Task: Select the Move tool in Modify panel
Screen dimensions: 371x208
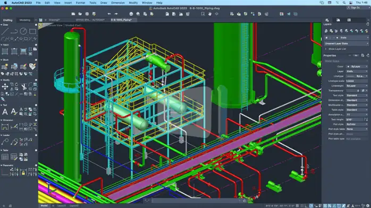Action: (5, 86)
